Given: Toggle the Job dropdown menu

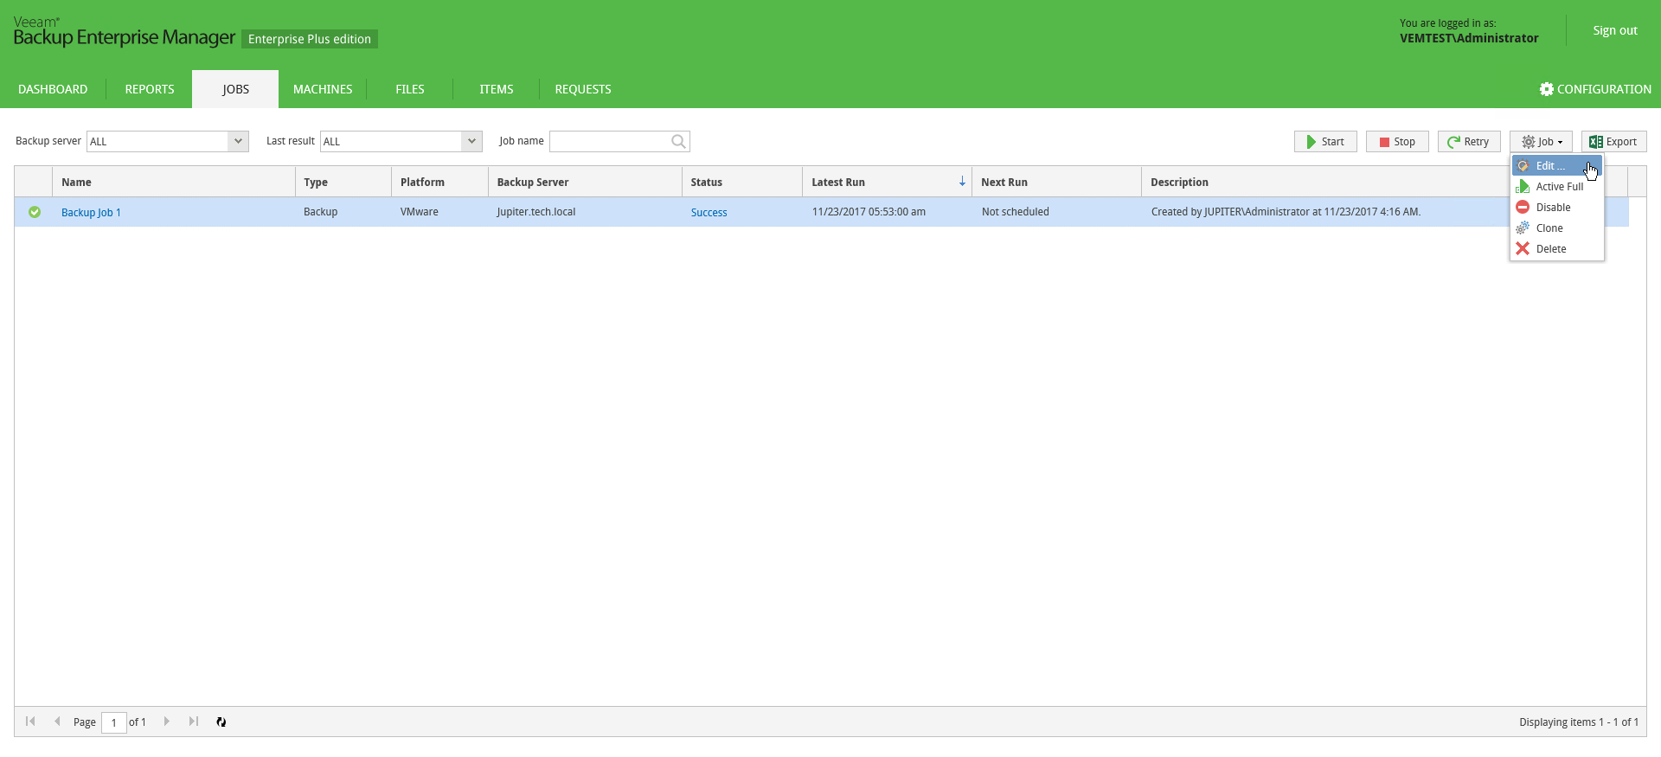Looking at the screenshot, I should [x=1542, y=142].
